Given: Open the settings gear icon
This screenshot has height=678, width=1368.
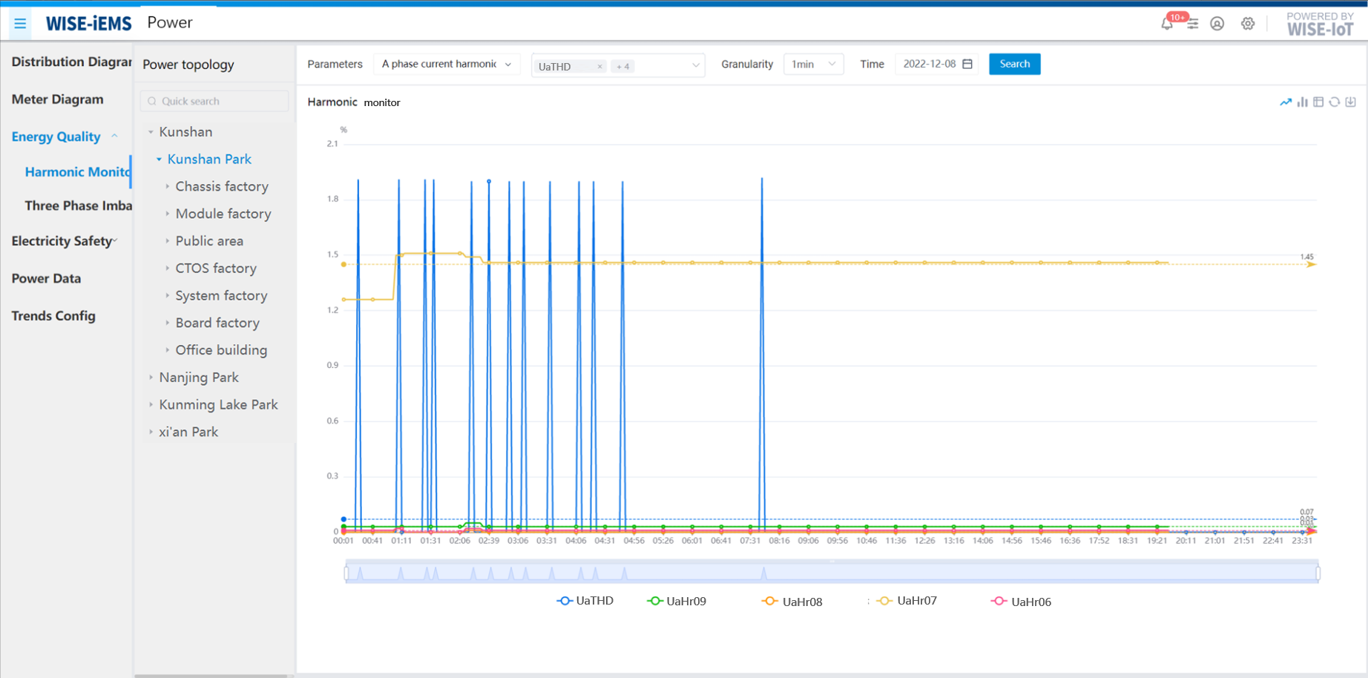Looking at the screenshot, I should tap(1248, 24).
